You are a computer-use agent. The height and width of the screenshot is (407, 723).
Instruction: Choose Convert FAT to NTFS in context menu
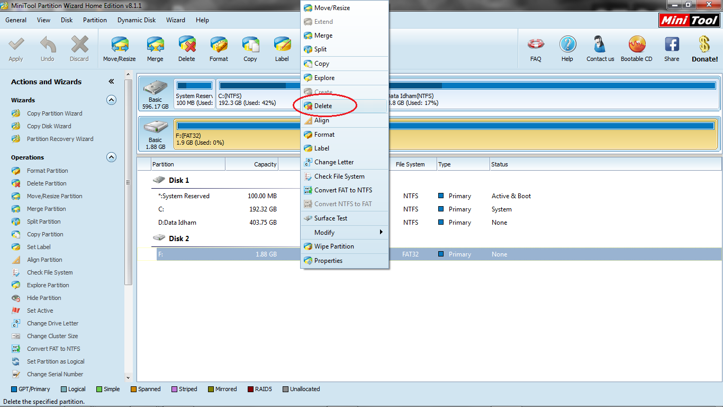coord(345,190)
